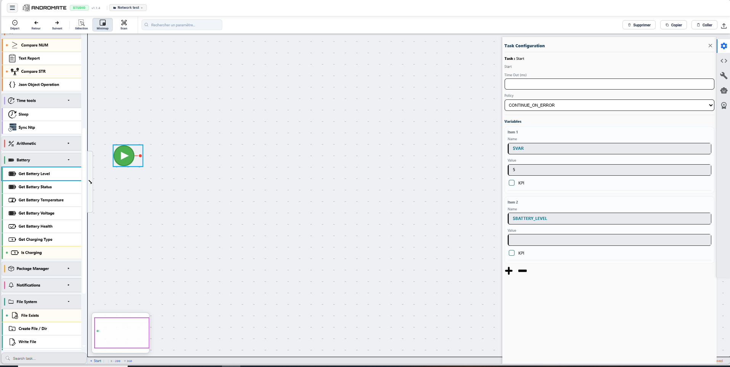The image size is (730, 367).
Task: Click the red output connector of Start node
Action: (x=140, y=155)
